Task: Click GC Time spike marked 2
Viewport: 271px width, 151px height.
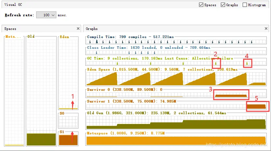Action: [x=216, y=63]
